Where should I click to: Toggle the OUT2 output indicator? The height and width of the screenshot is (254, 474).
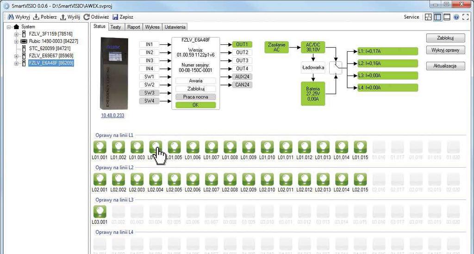(242, 53)
